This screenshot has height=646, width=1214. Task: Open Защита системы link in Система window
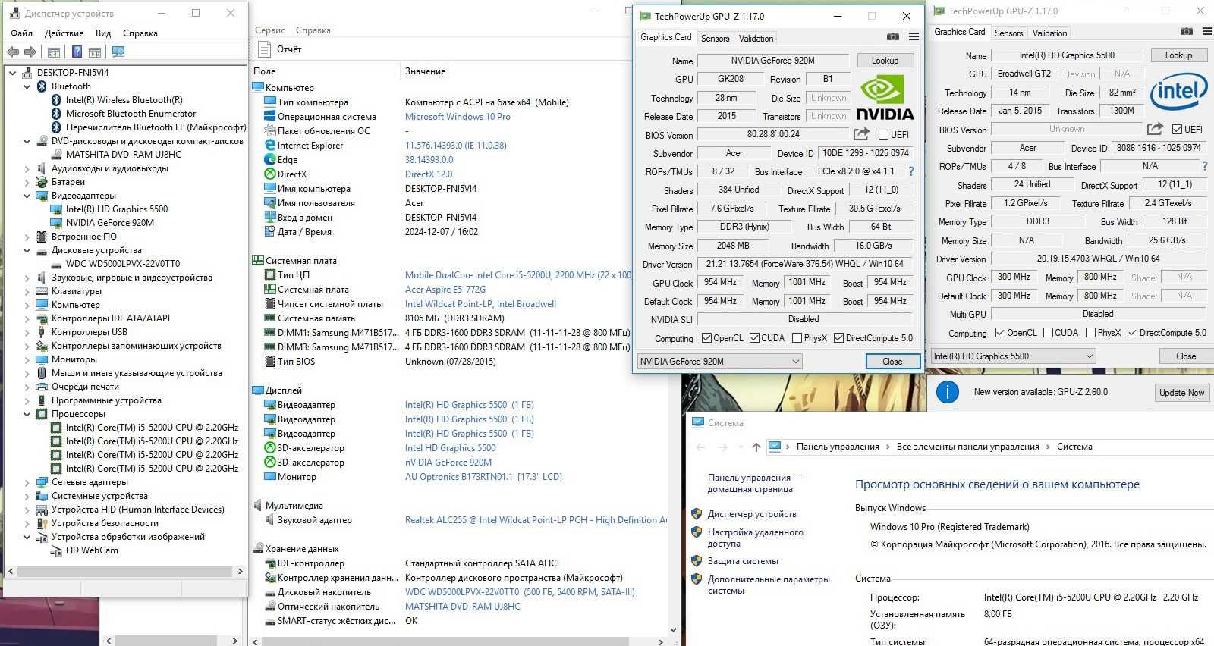(x=743, y=561)
